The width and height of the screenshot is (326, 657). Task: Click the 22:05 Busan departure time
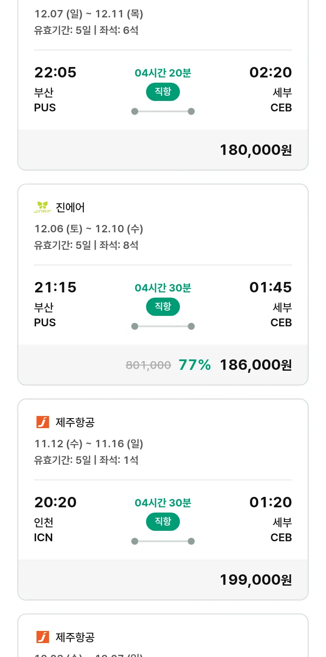pos(55,73)
